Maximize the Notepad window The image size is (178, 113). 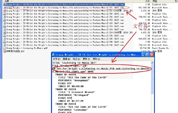tap(147, 55)
